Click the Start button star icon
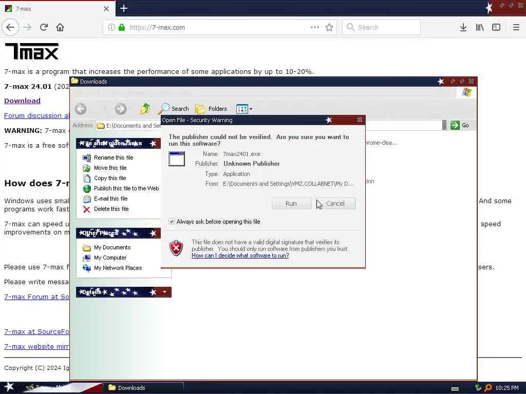The height and width of the screenshot is (394, 526). 9,387
